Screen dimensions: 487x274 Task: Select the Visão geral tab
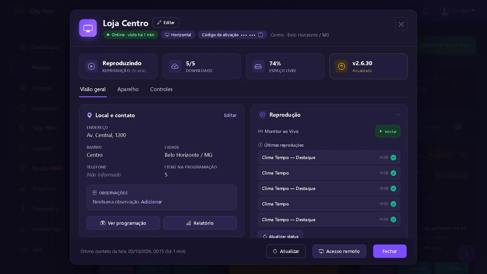point(93,89)
